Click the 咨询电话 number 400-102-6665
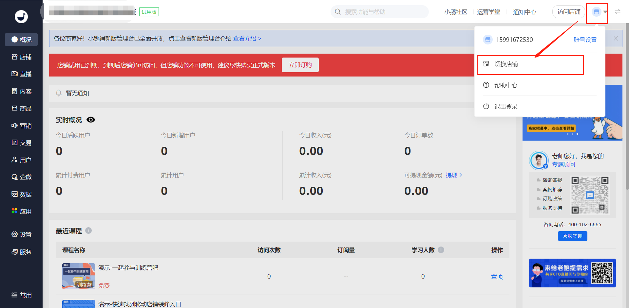This screenshot has height=308, width=629. pyautogui.click(x=584, y=225)
